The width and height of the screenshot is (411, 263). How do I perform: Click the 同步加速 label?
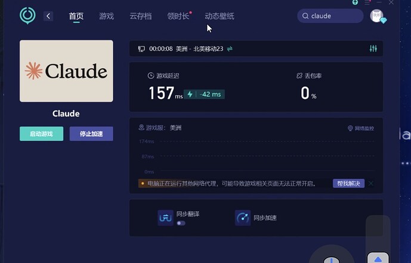pos(265,218)
